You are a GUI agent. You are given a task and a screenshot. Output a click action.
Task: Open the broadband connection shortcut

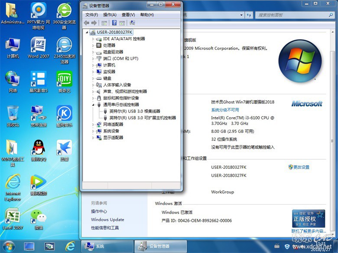(39, 116)
